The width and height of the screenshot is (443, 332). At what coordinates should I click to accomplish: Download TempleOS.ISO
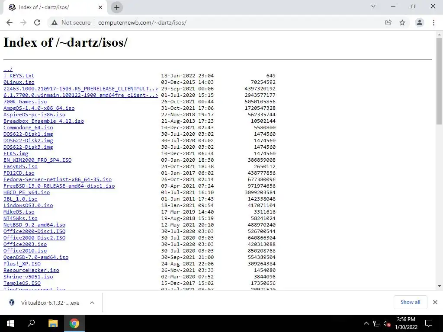(x=22, y=284)
